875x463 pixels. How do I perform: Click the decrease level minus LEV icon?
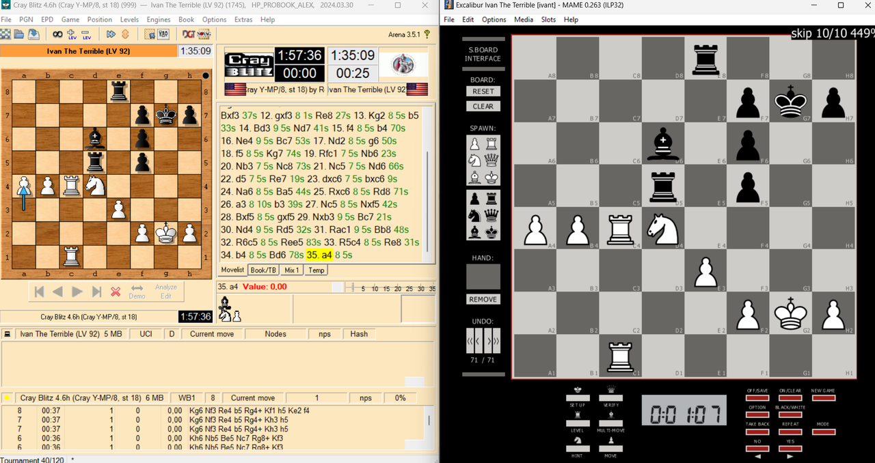[x=85, y=34]
